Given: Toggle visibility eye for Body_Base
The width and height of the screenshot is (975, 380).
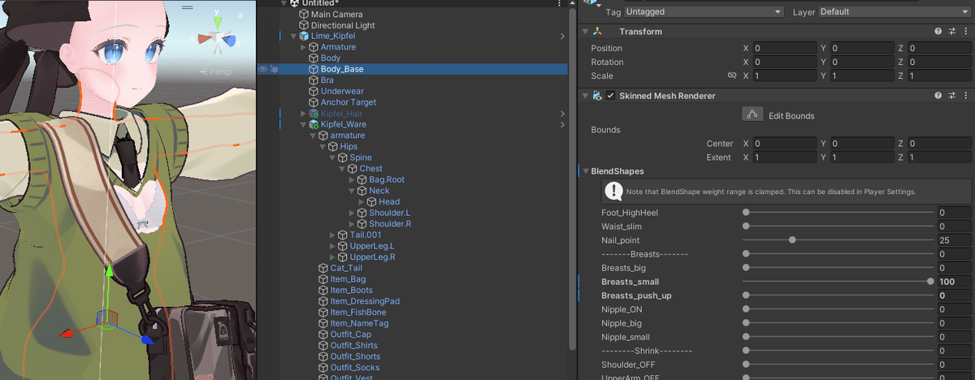Looking at the screenshot, I should click(x=262, y=69).
